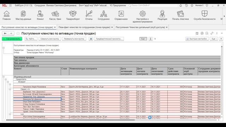This screenshot has height=127, width=226.
Task: Open Настройка и администрирование gear icon
Action: click(142, 17)
